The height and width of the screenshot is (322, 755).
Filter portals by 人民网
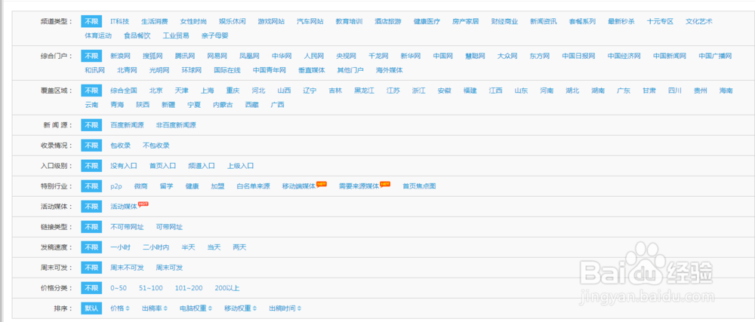pos(314,57)
